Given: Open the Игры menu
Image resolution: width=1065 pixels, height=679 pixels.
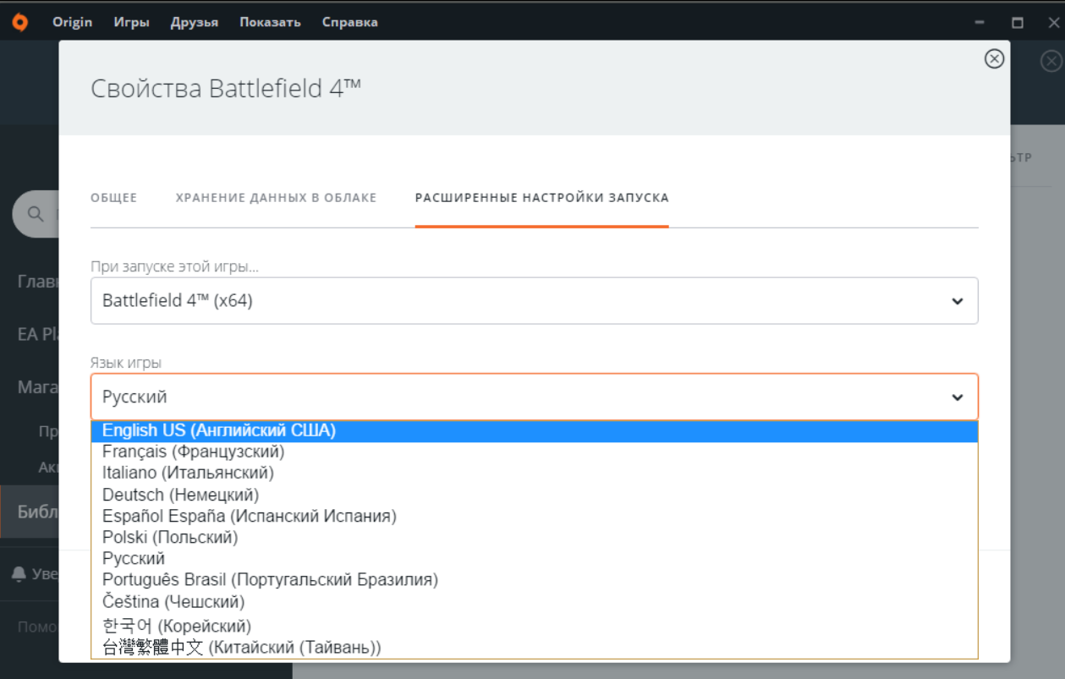Looking at the screenshot, I should pyautogui.click(x=131, y=22).
